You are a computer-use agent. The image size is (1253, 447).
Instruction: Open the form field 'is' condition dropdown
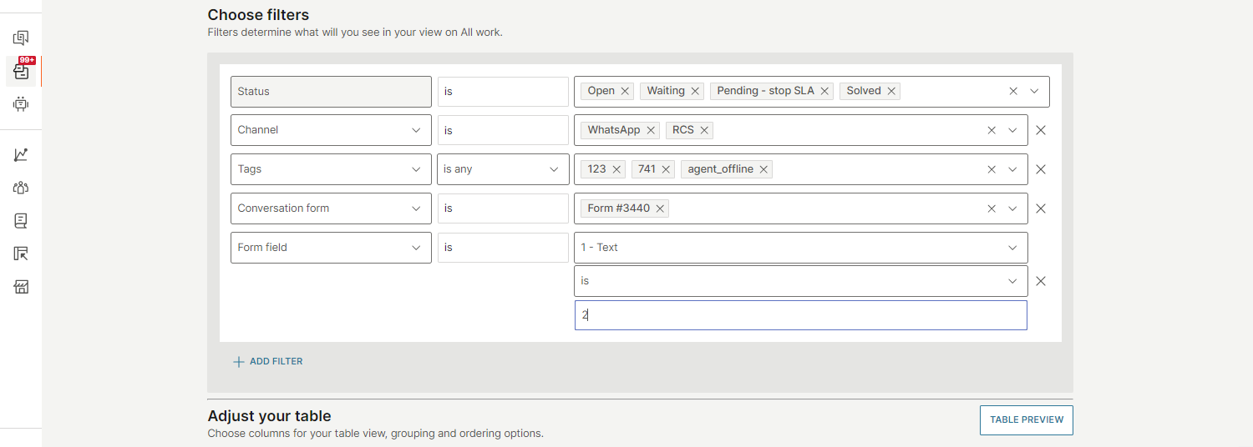pos(801,281)
